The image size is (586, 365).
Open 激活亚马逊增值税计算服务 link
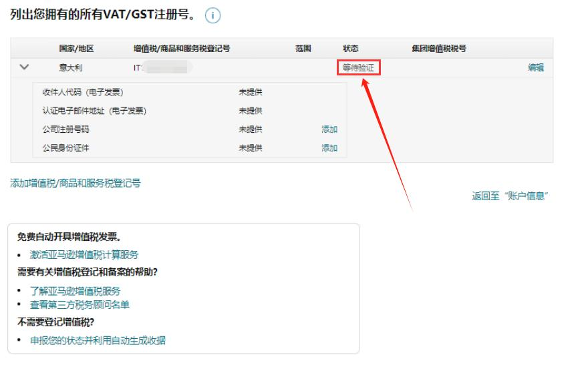pyautogui.click(x=84, y=254)
